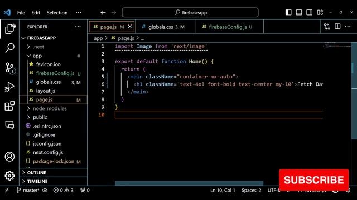This screenshot has height=200, width=357.
Task: Open the Extensions view
Action: click(x=9, y=106)
